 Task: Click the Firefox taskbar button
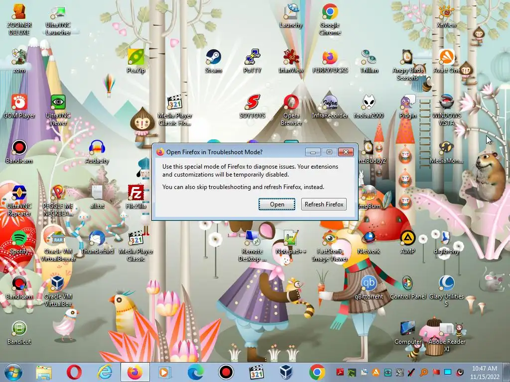[135, 372]
